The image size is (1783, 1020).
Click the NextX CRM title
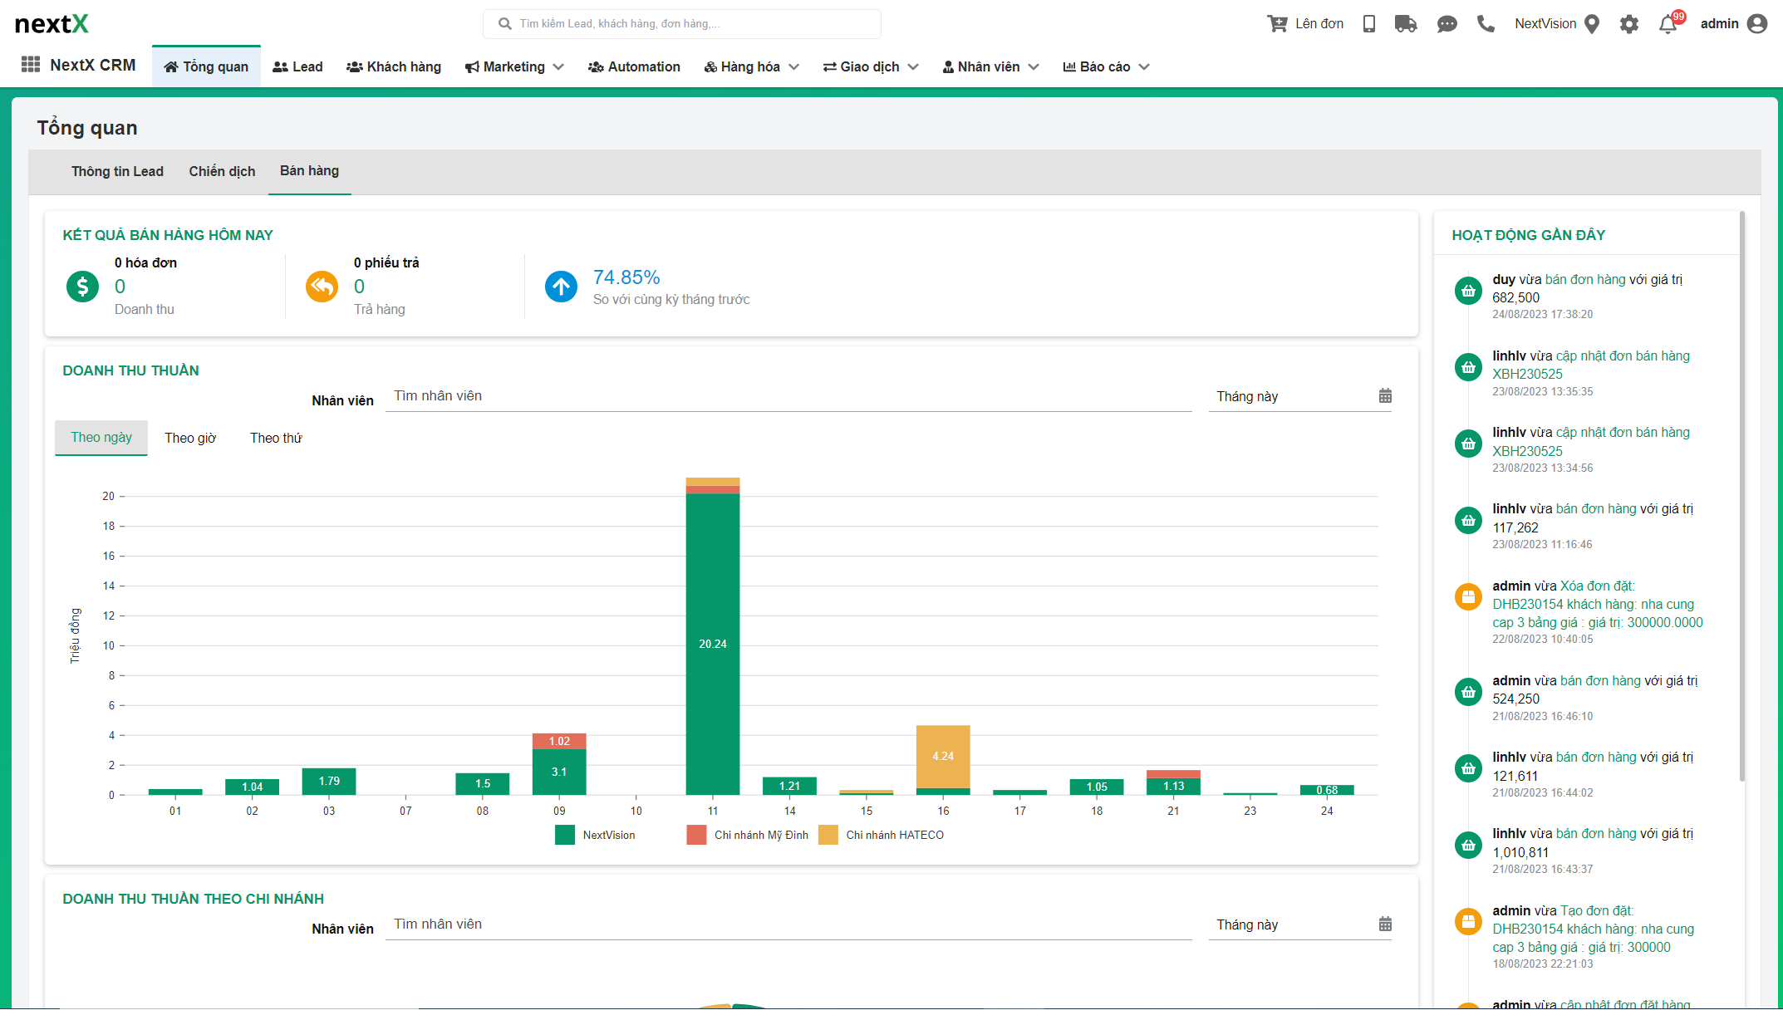point(93,65)
